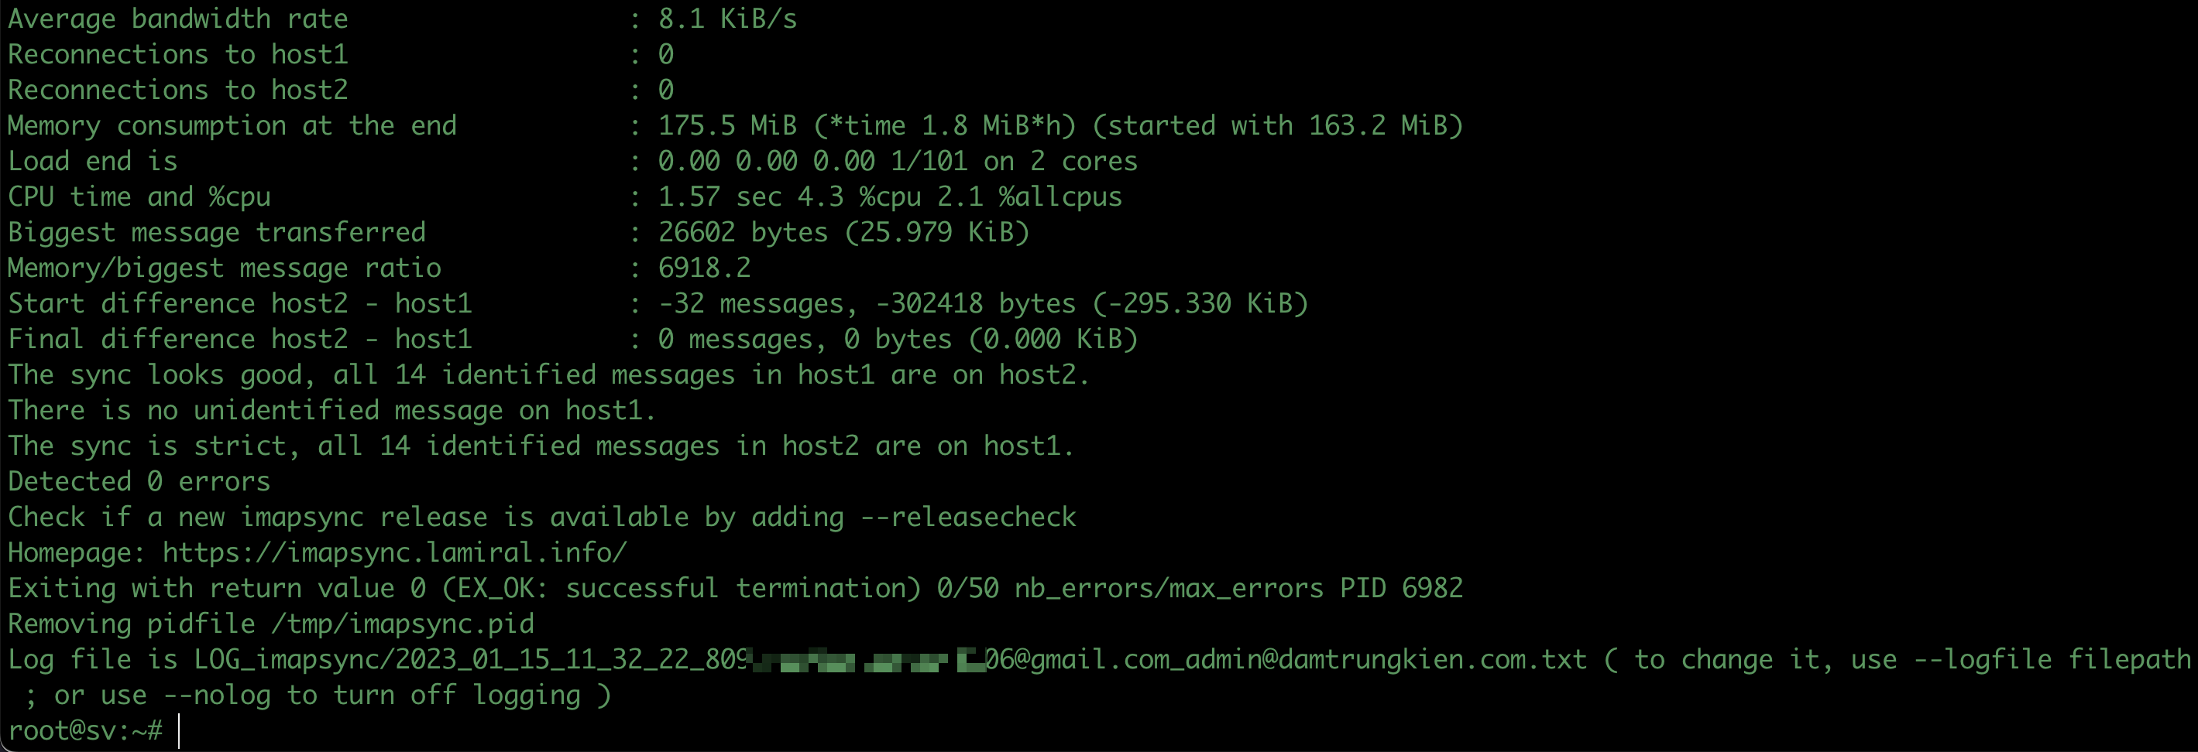The height and width of the screenshot is (752, 2198).
Task: Click the 'Memory consumption at the end' label
Action: pyautogui.click(x=232, y=126)
